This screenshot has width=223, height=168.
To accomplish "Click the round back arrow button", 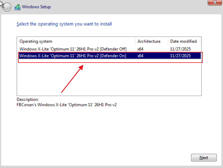I will coord(7,7).
